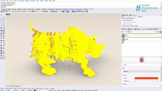Open the Named Views panel tab
The width and height of the screenshot is (162, 91).
pos(133,15)
